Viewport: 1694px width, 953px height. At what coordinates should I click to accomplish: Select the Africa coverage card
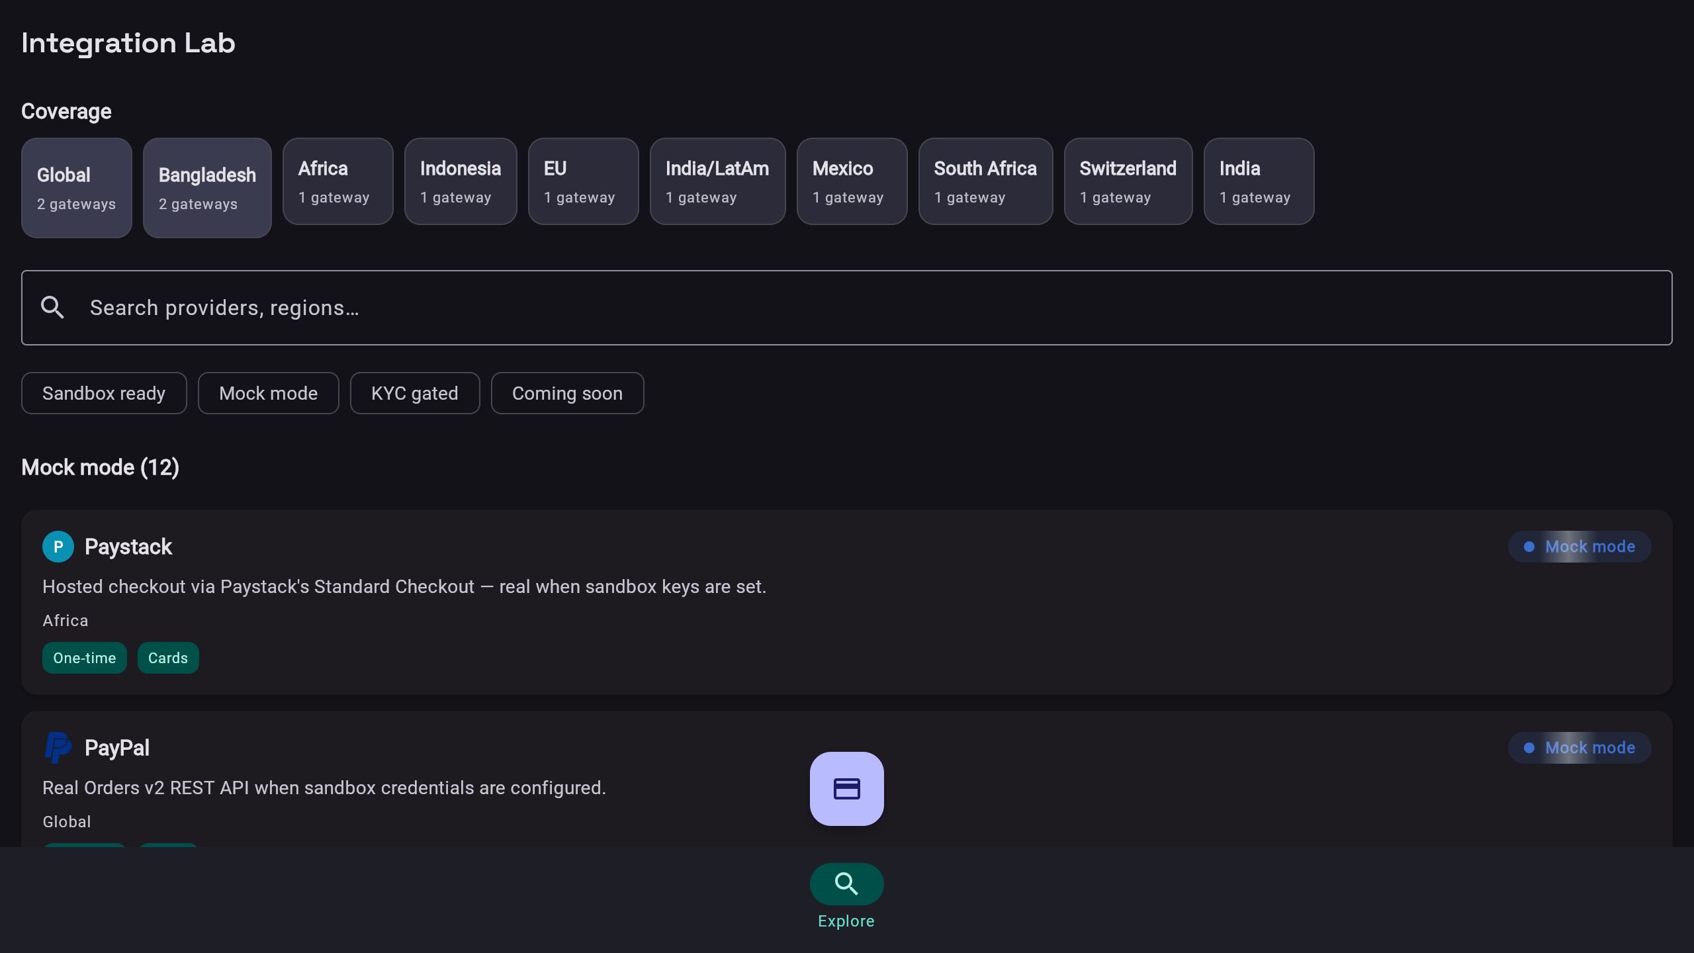338,181
